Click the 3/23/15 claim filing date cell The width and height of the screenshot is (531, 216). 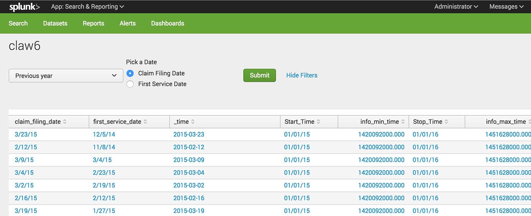(26, 134)
